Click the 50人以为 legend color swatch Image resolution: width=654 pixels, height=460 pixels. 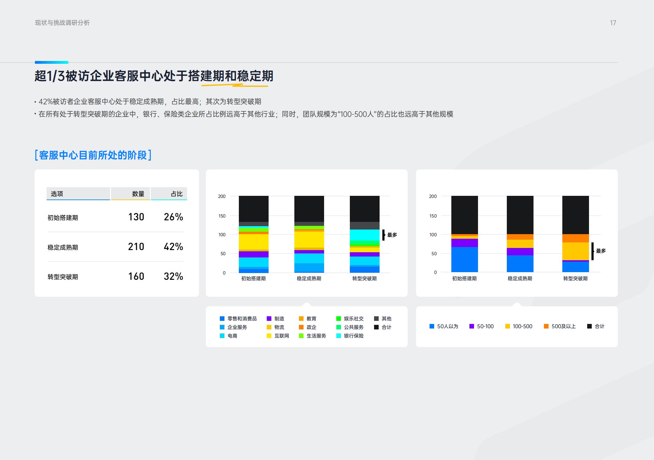click(432, 326)
